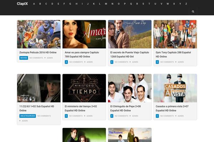Select letter J in alphabet menu
Screen dimensions: 214x142
[88, 4]
